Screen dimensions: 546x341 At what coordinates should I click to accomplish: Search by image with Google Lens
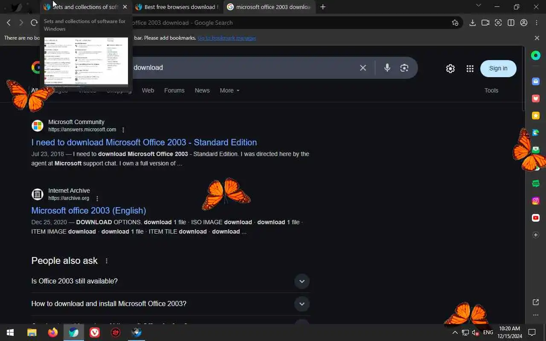(x=404, y=68)
